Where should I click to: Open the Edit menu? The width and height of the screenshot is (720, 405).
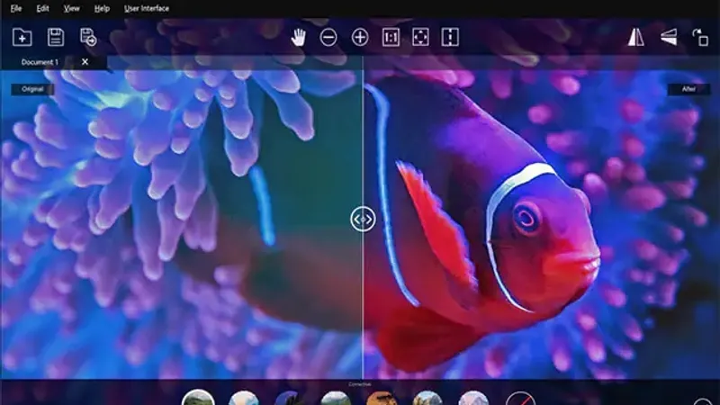pos(43,8)
